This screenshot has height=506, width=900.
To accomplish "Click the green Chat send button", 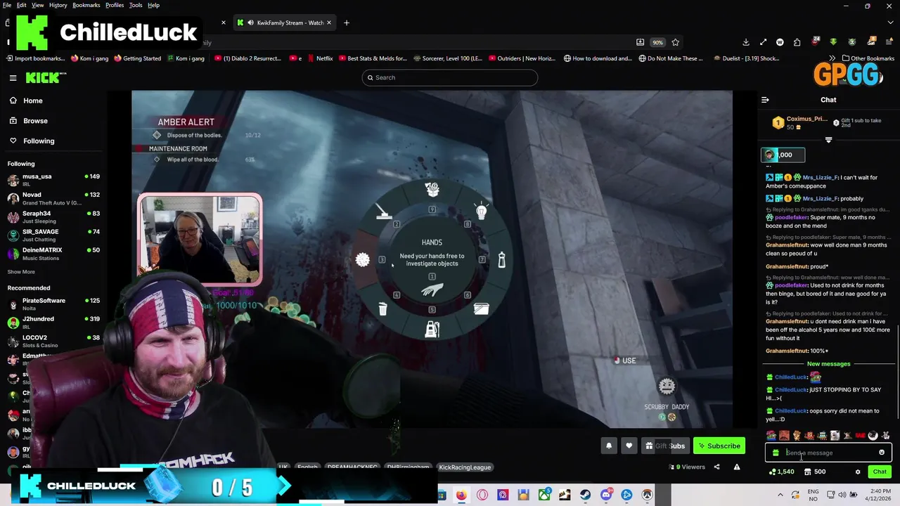I will (880, 472).
